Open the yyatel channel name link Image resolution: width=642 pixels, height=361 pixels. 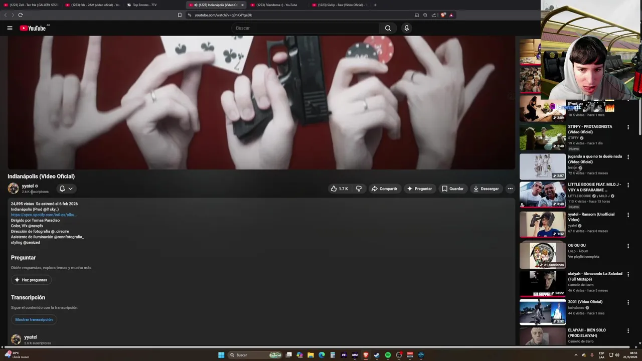pyautogui.click(x=28, y=186)
